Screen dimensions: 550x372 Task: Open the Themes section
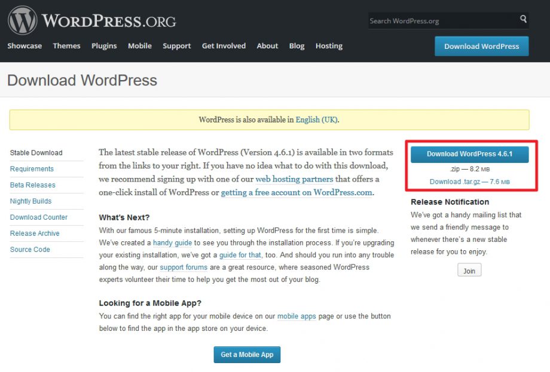[x=66, y=45]
